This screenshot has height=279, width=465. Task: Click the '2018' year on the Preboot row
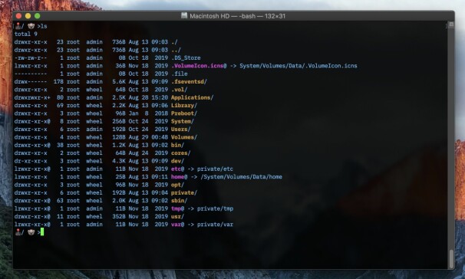click(x=161, y=113)
